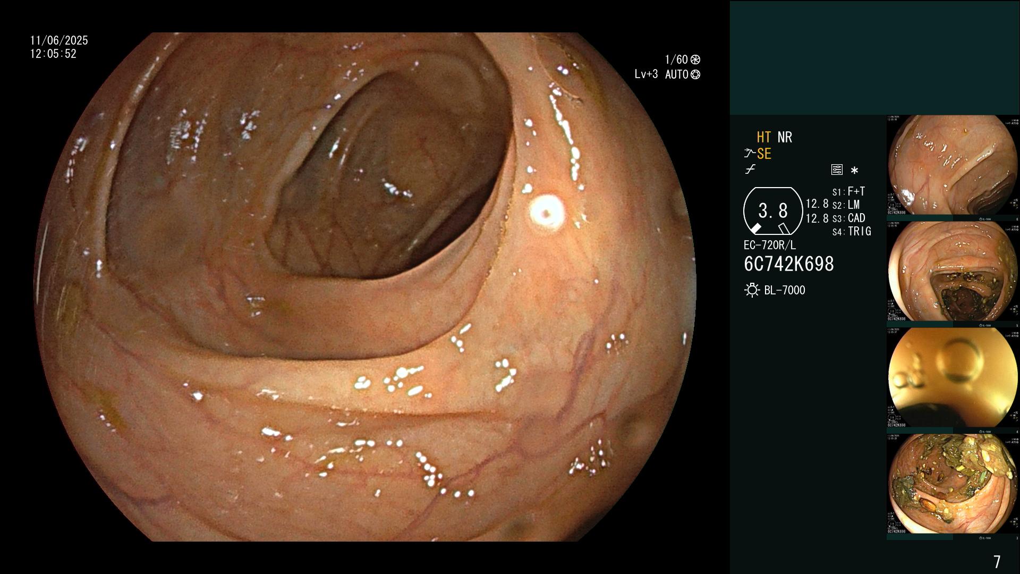Select the S2: LM switch assignment
The image size is (1020, 574).
pyautogui.click(x=846, y=205)
